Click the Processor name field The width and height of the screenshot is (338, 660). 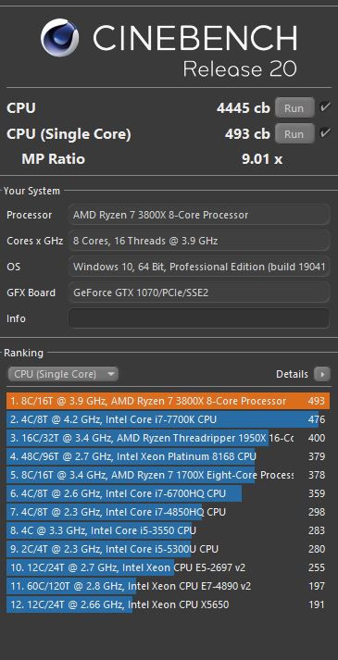pyautogui.click(x=199, y=215)
